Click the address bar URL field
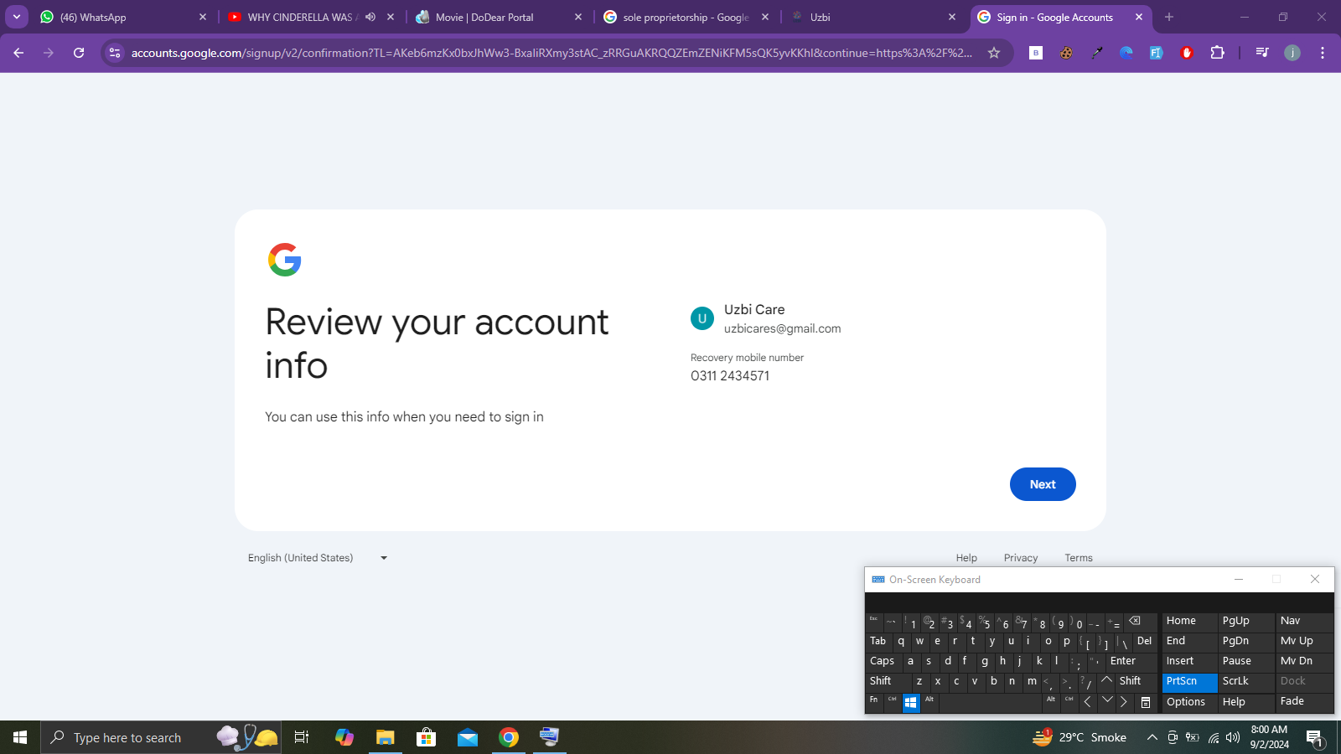The image size is (1341, 754). click(551, 53)
